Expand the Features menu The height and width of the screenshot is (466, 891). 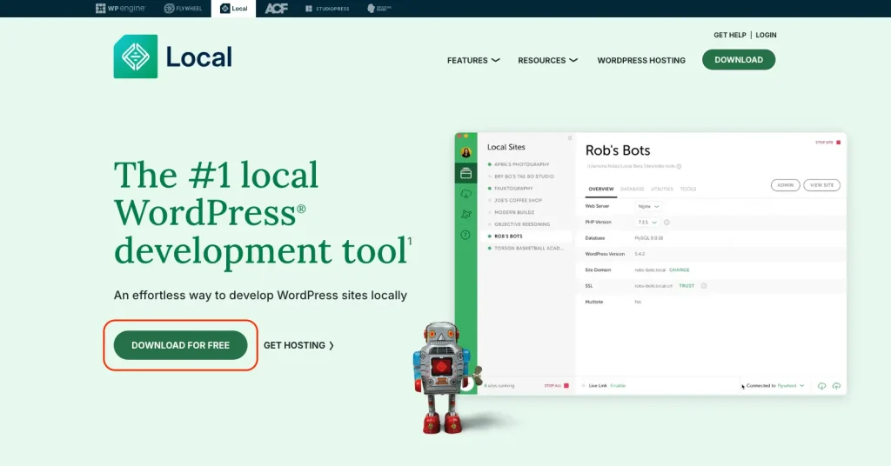point(473,61)
